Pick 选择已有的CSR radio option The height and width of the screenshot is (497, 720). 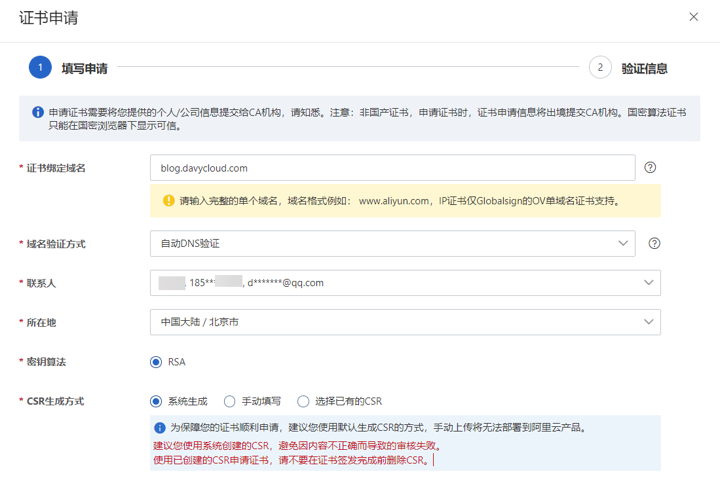click(x=303, y=401)
